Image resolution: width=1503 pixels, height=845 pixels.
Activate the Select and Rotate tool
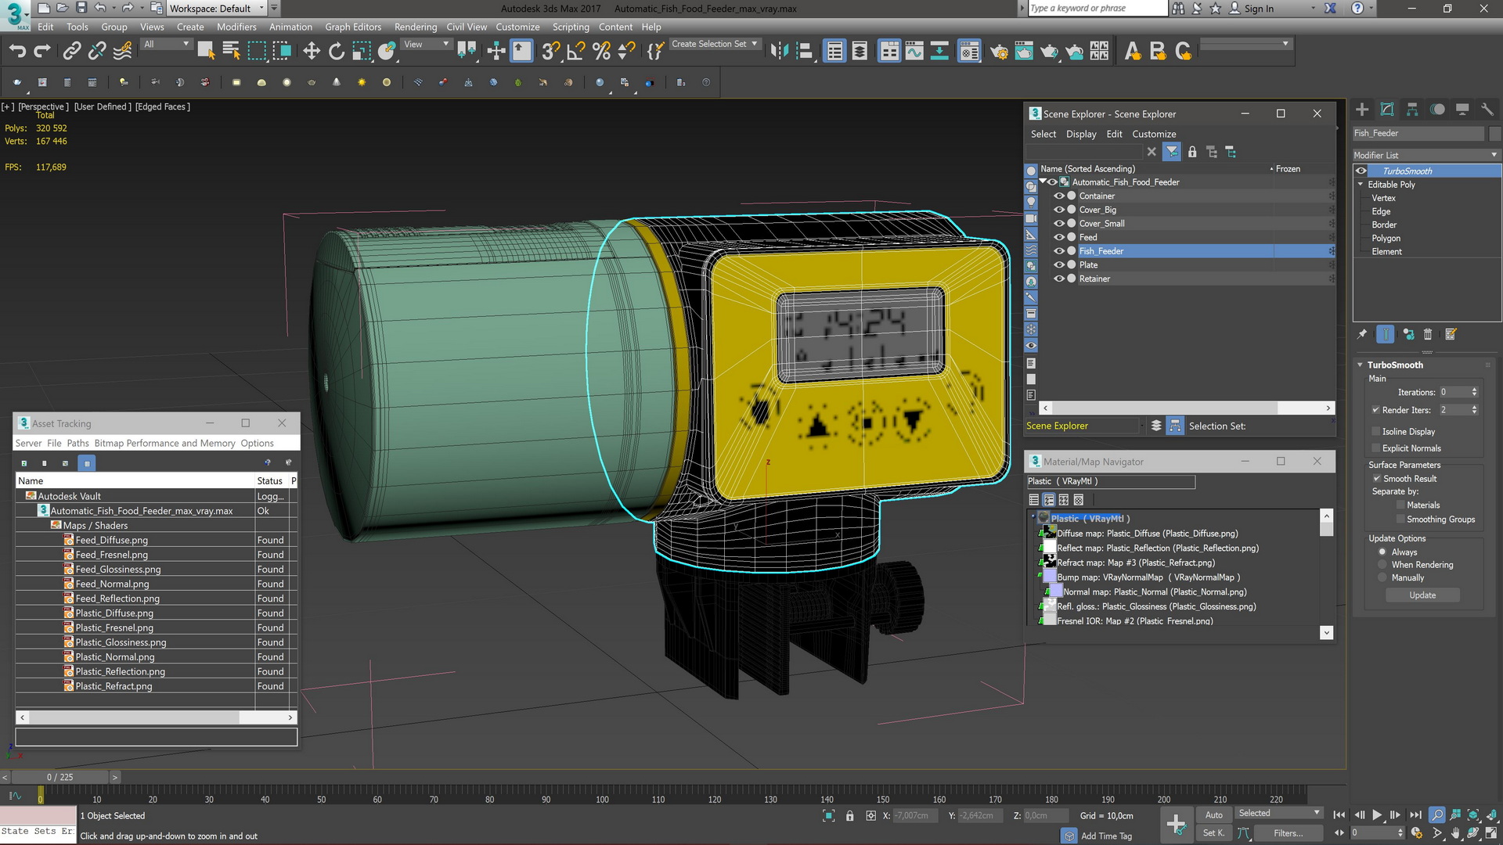(x=337, y=52)
